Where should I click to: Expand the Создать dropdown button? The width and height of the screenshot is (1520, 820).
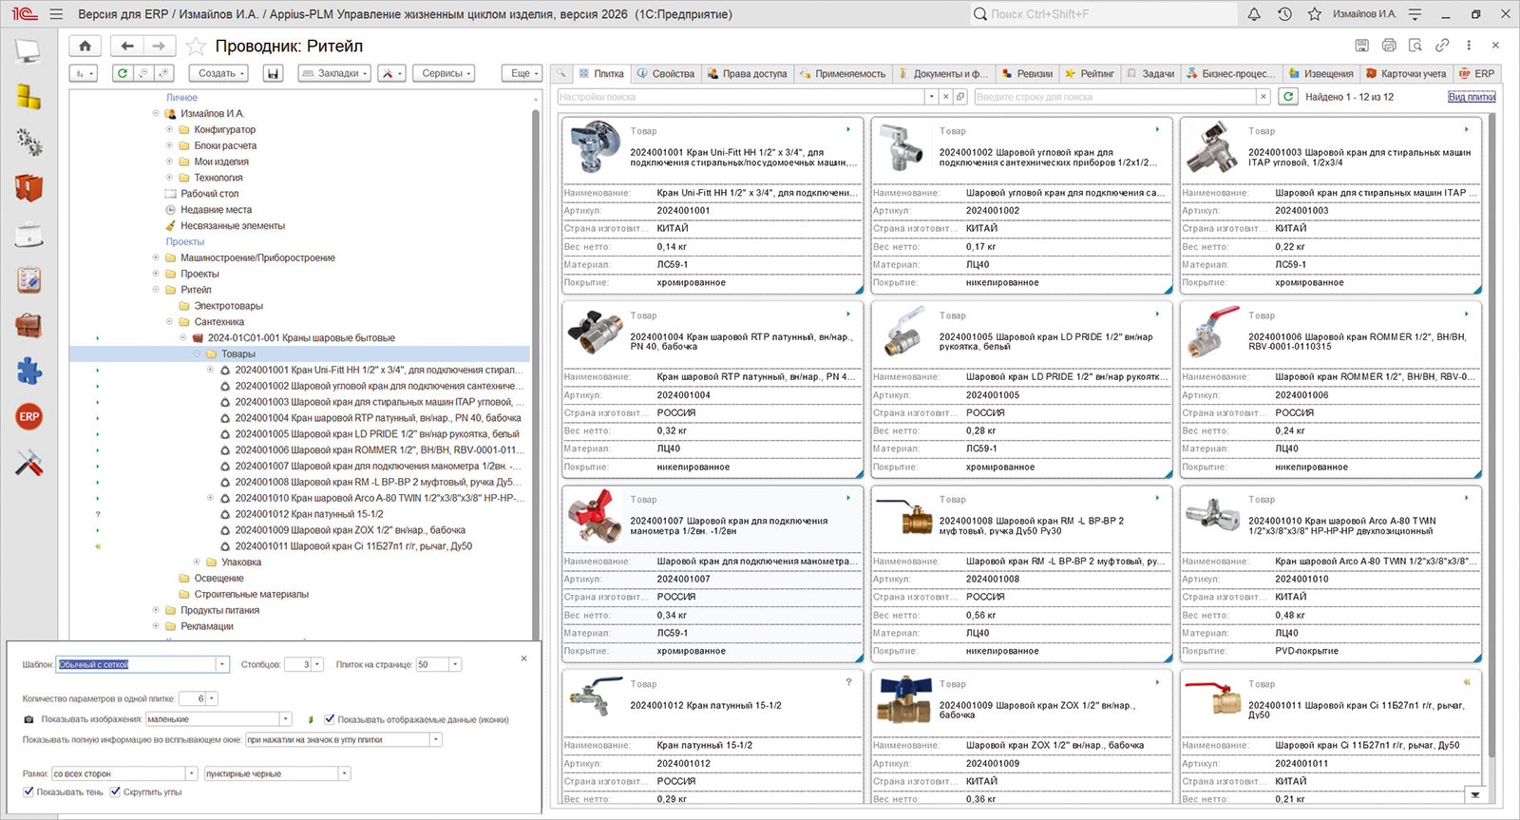[x=221, y=73]
